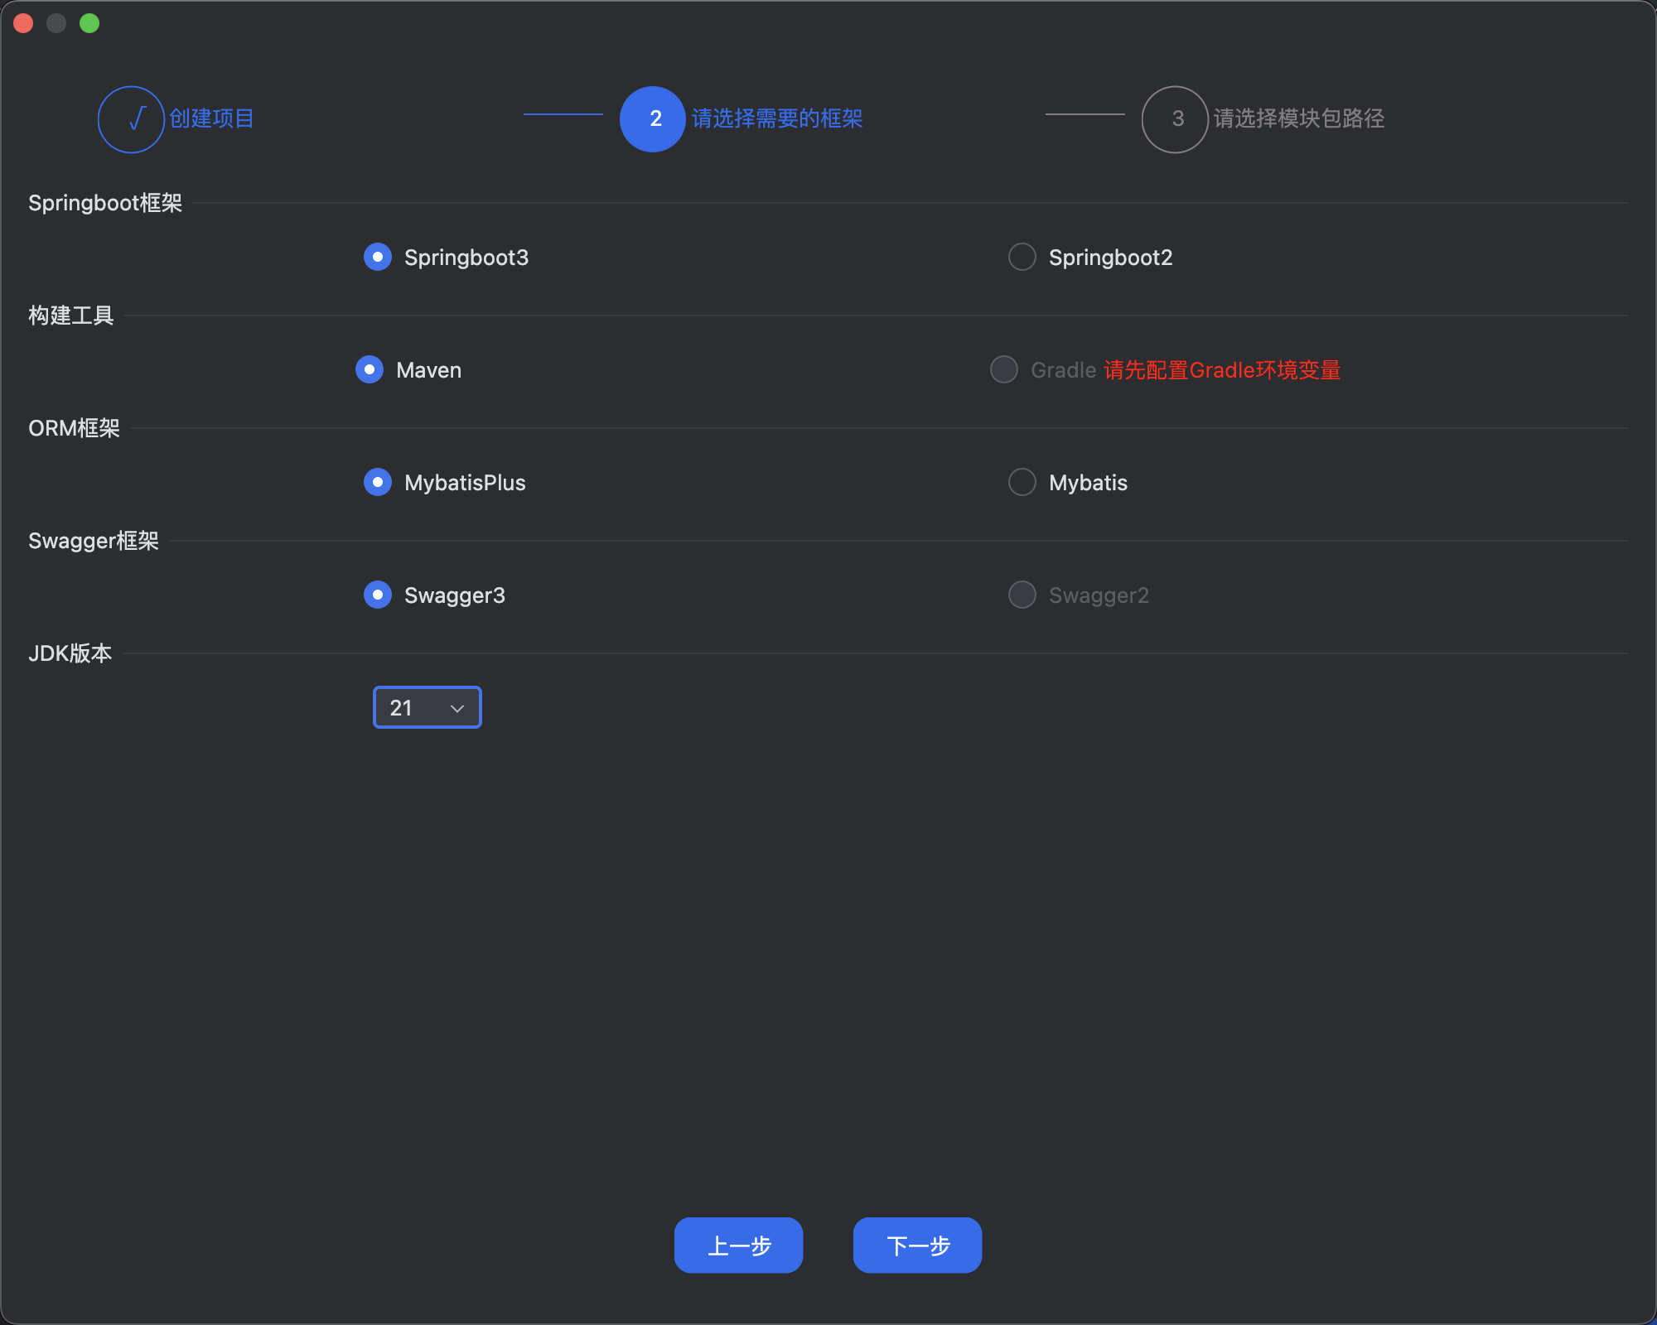
Task: Click the 请选择需要的框架 step label
Action: click(776, 118)
